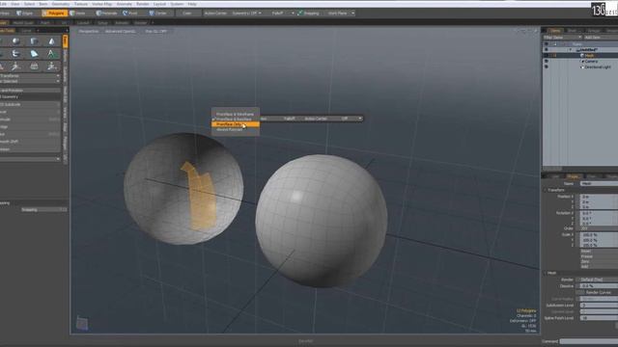Click the Zero transform button
618x347 pixels.
tap(599, 261)
